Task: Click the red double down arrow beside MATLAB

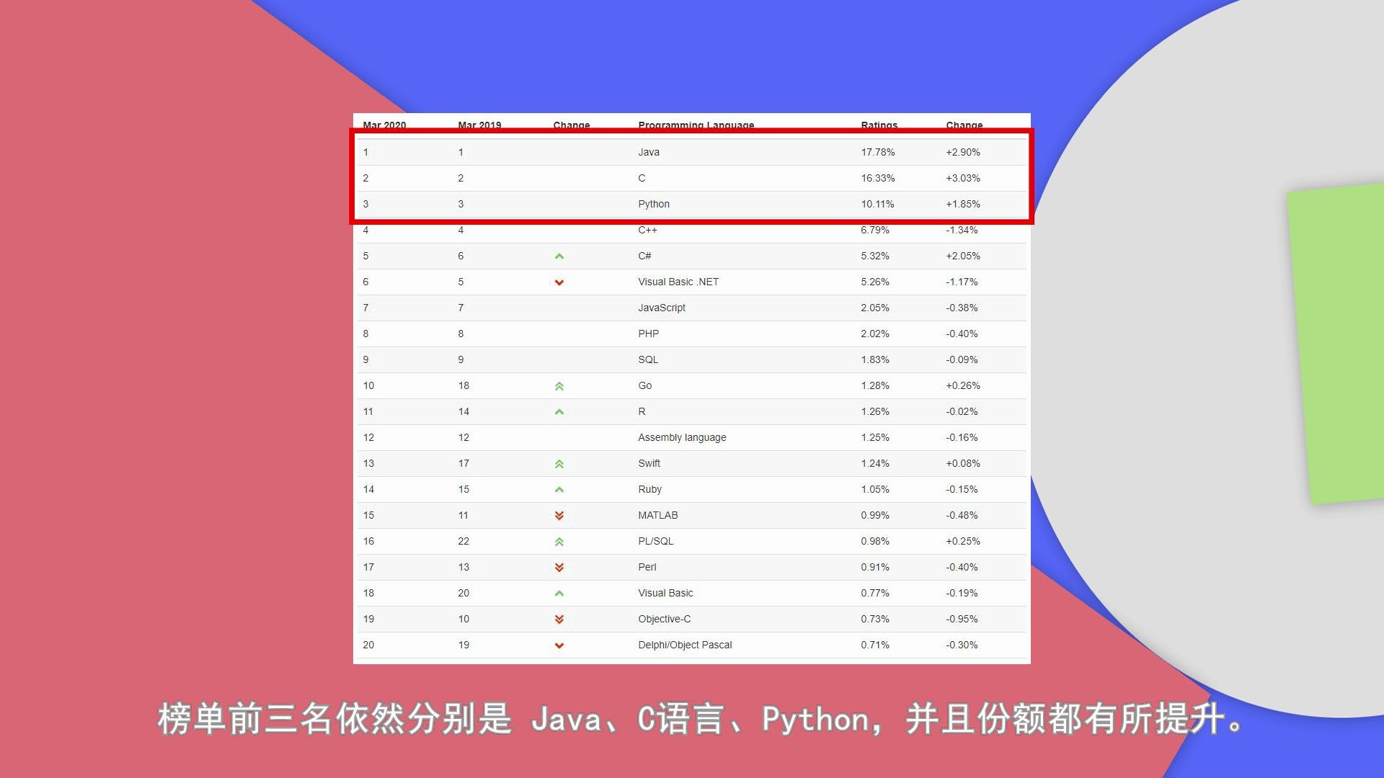Action: click(559, 516)
